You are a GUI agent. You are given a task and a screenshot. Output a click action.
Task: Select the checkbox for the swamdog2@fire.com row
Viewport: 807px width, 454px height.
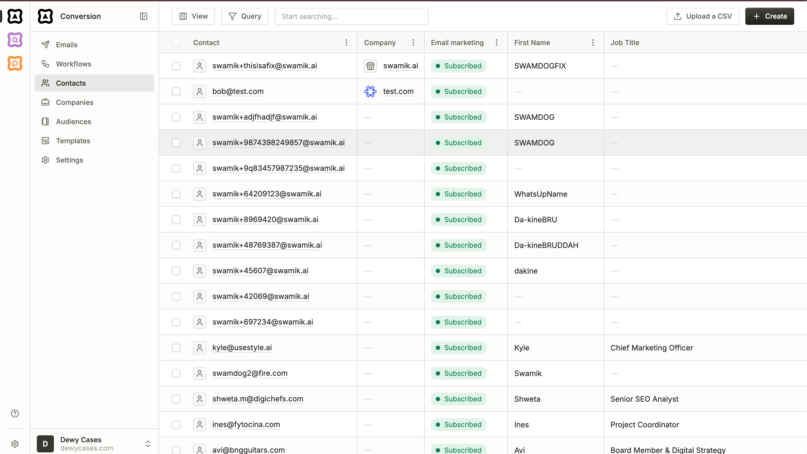[176, 373]
